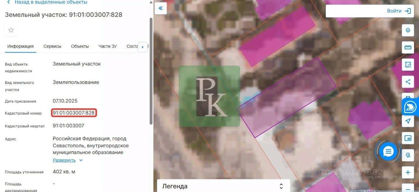Select the area search selection tool

(408, 64)
